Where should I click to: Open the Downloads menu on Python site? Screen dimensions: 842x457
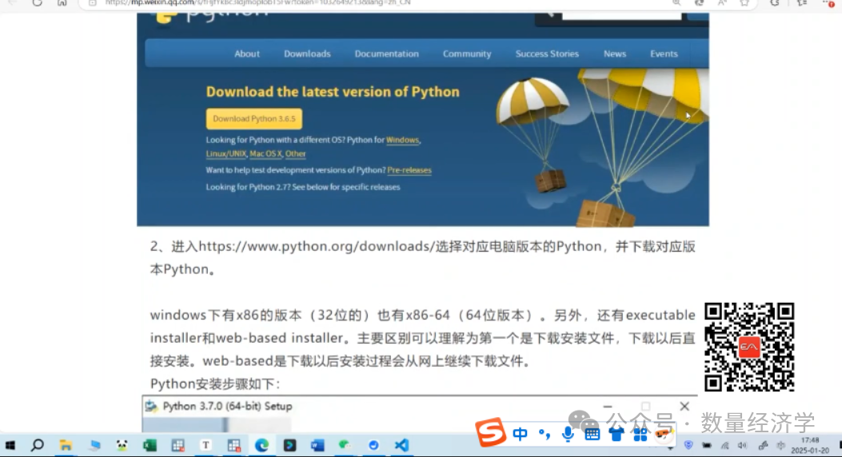(307, 54)
